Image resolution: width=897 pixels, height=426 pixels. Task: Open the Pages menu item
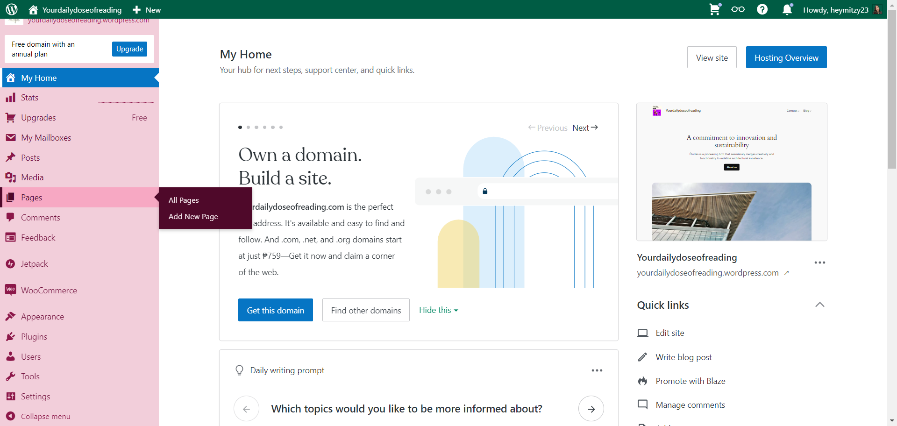point(80,198)
